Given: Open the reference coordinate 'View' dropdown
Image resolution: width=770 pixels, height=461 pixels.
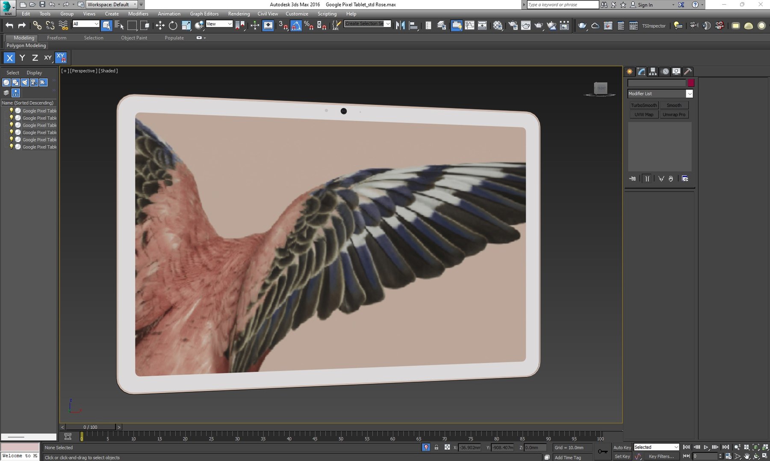Looking at the screenshot, I should coord(219,24).
